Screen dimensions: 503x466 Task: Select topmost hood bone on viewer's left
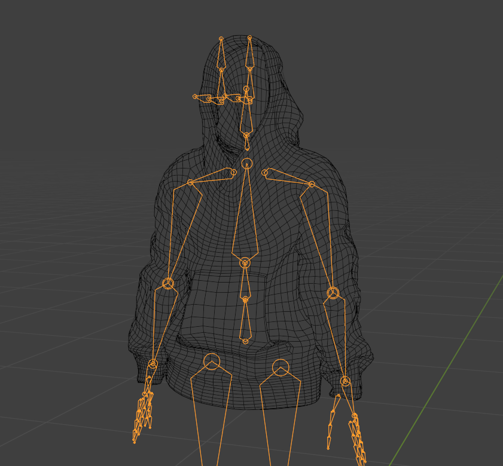click(221, 53)
